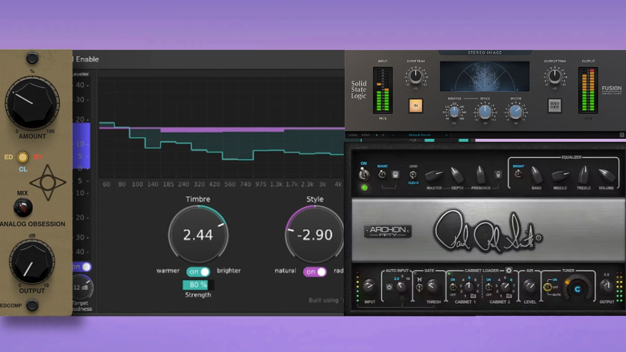
Task: Flip the BOOST toggle switch
Action: pyautogui.click(x=382, y=175)
